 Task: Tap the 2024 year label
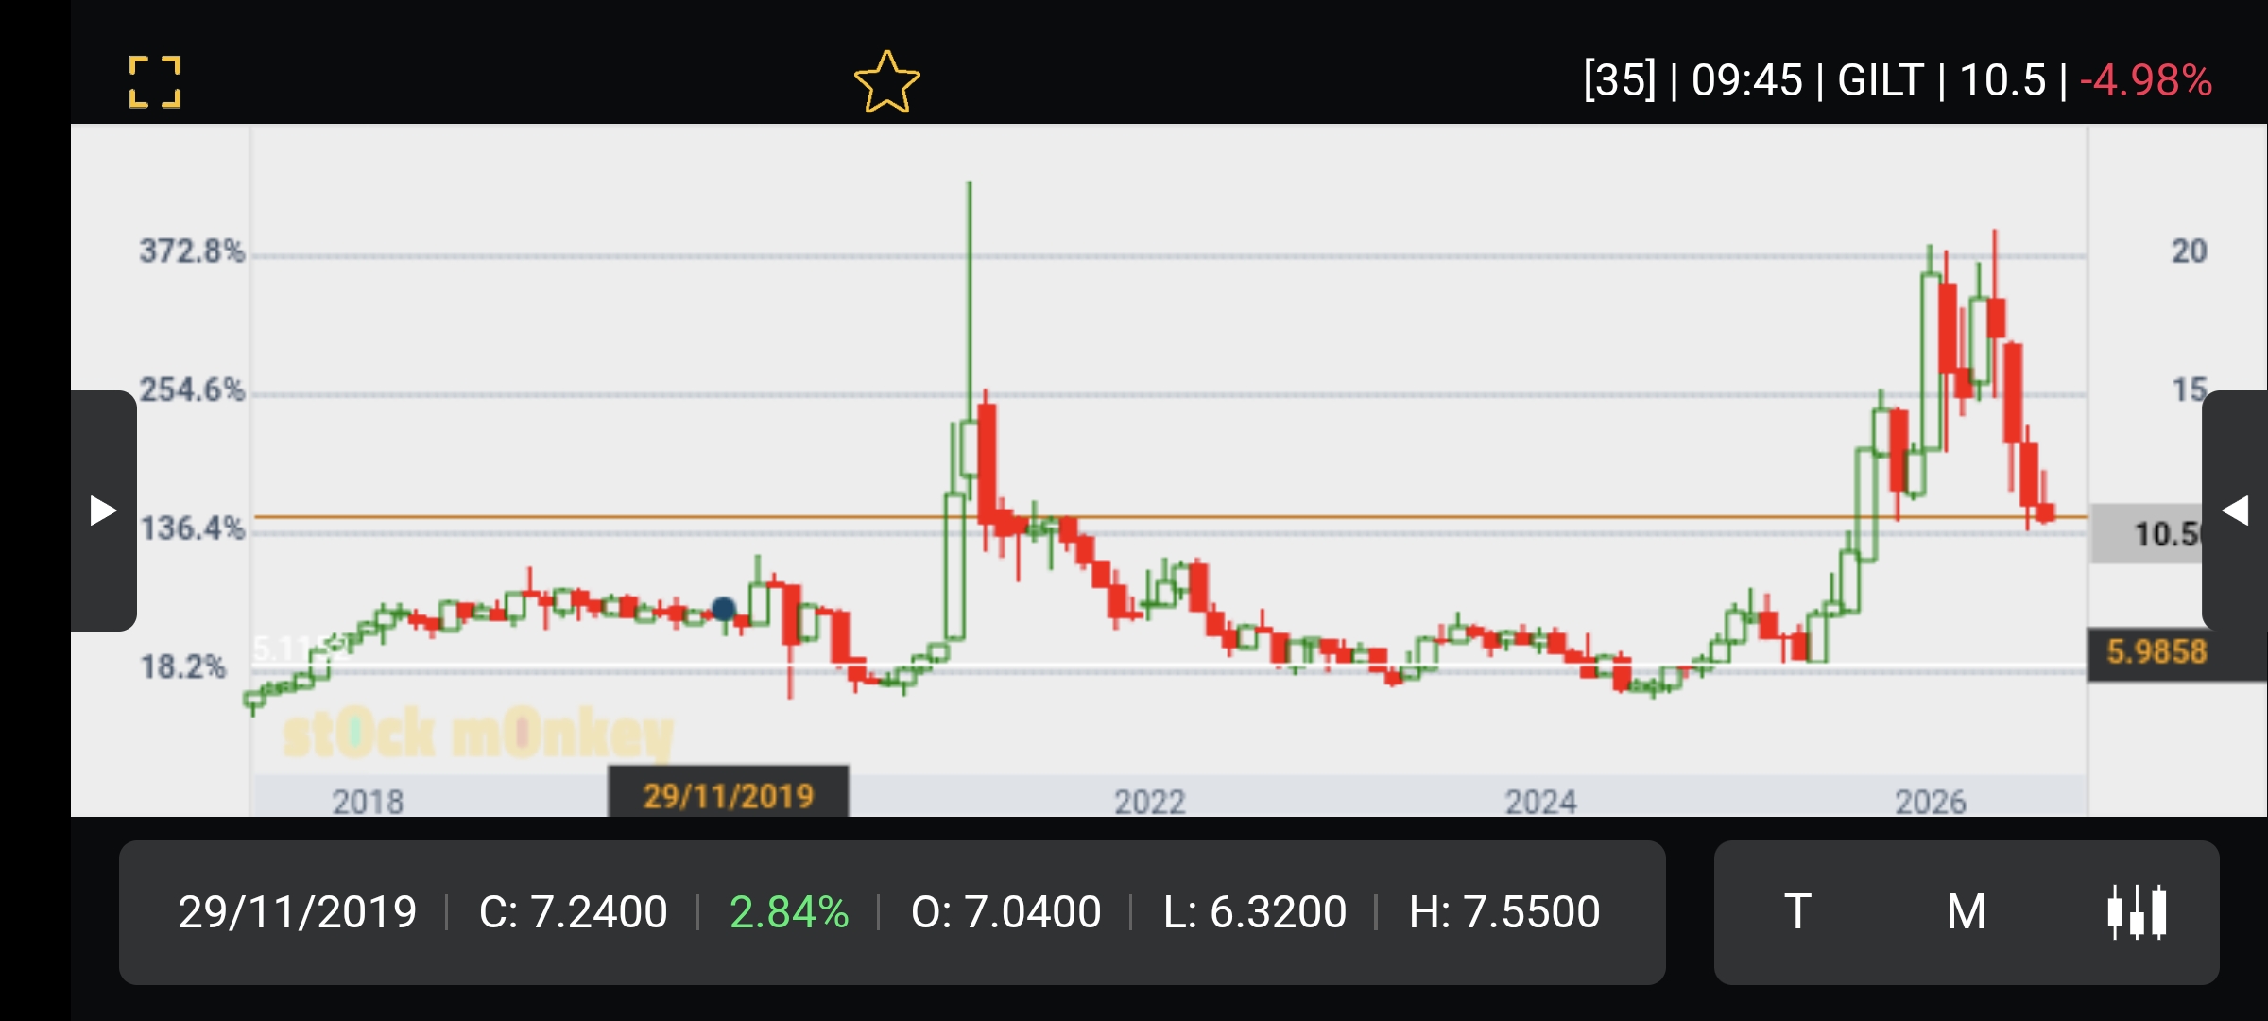[x=1540, y=802]
